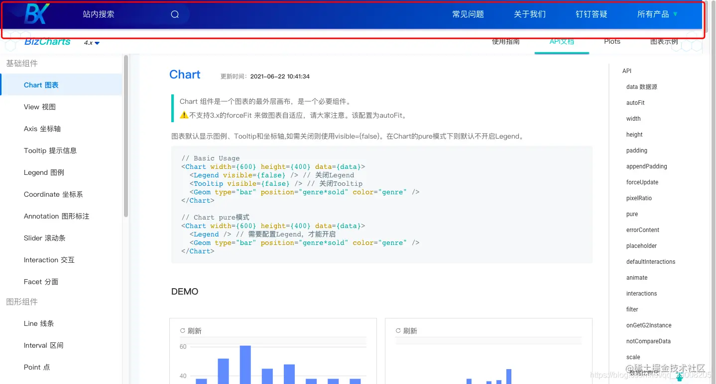
Task: Switch to the 图表示例 tab
Action: (x=665, y=42)
